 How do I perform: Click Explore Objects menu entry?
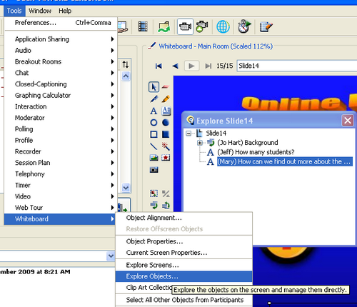(183, 276)
